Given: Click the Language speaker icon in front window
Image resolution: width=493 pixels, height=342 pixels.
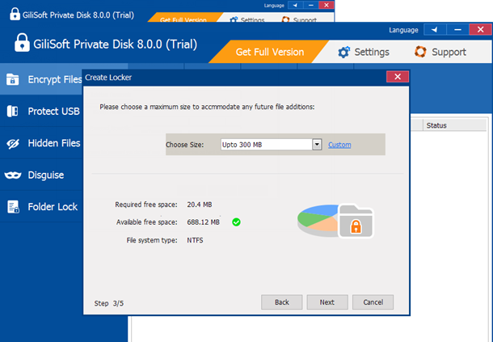Looking at the screenshot, I should click(x=435, y=30).
